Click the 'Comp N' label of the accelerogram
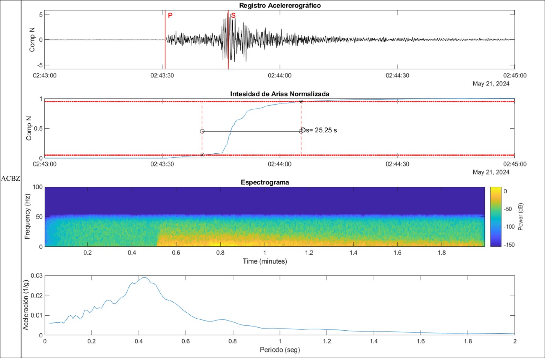 [x=32, y=40]
